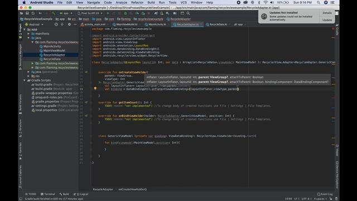
Task: Click Update in the Updates notification
Action: (327, 20)
